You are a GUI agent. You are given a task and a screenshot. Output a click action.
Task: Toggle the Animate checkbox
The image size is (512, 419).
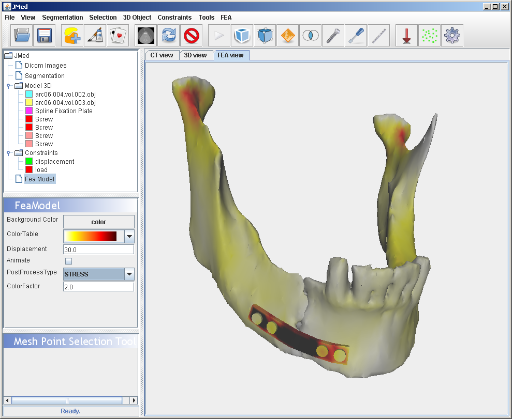tap(68, 261)
